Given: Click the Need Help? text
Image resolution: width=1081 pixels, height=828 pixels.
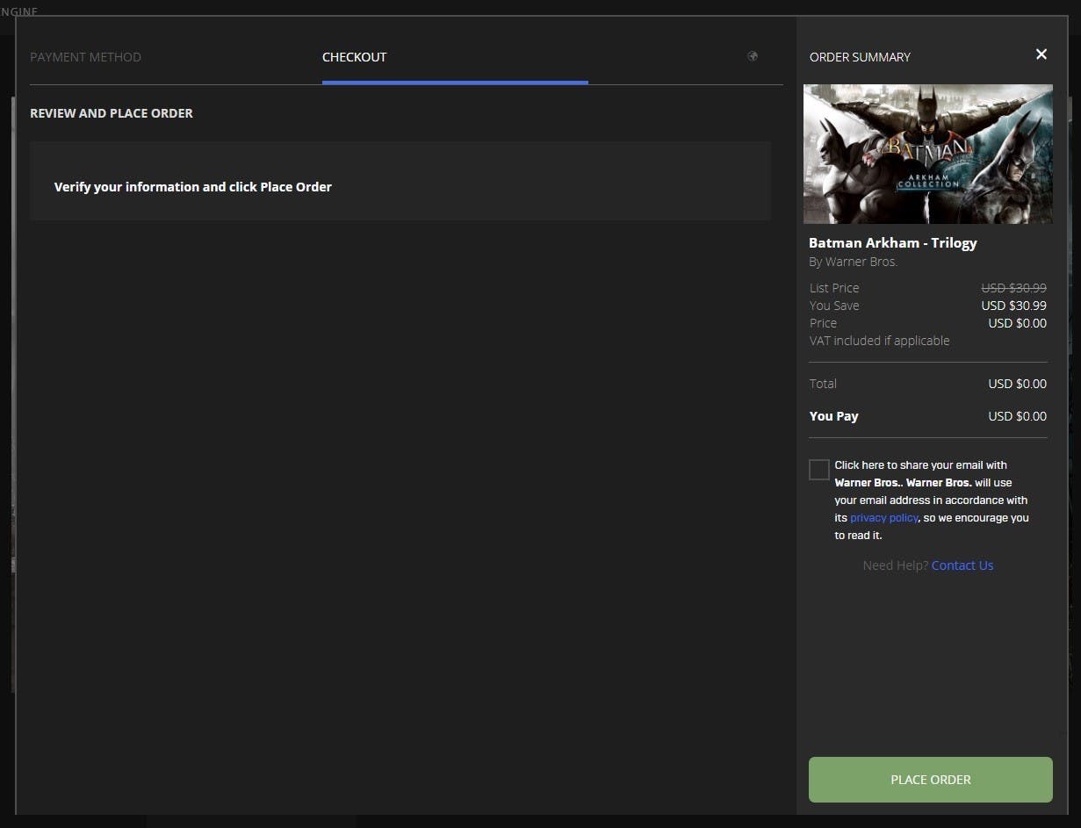Looking at the screenshot, I should 895,565.
